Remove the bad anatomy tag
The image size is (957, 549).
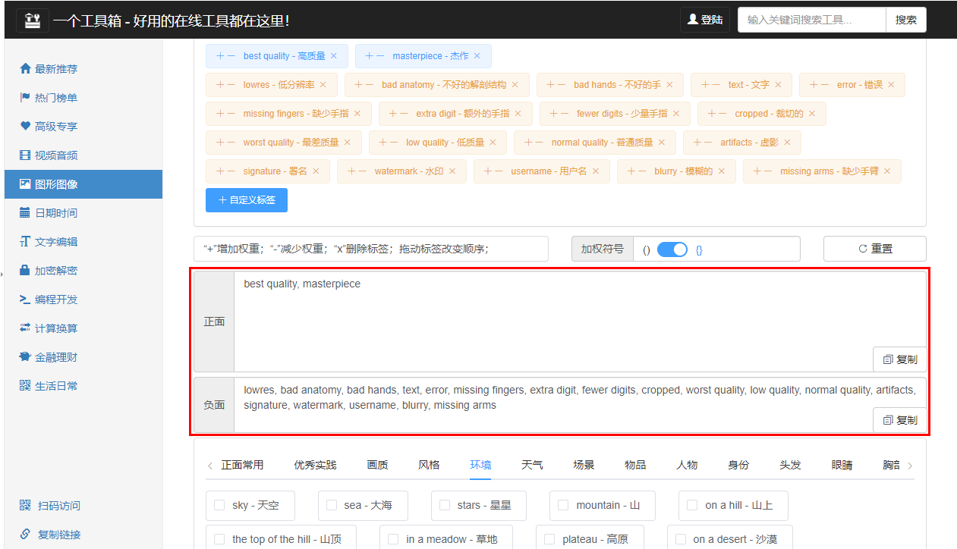[x=515, y=85]
